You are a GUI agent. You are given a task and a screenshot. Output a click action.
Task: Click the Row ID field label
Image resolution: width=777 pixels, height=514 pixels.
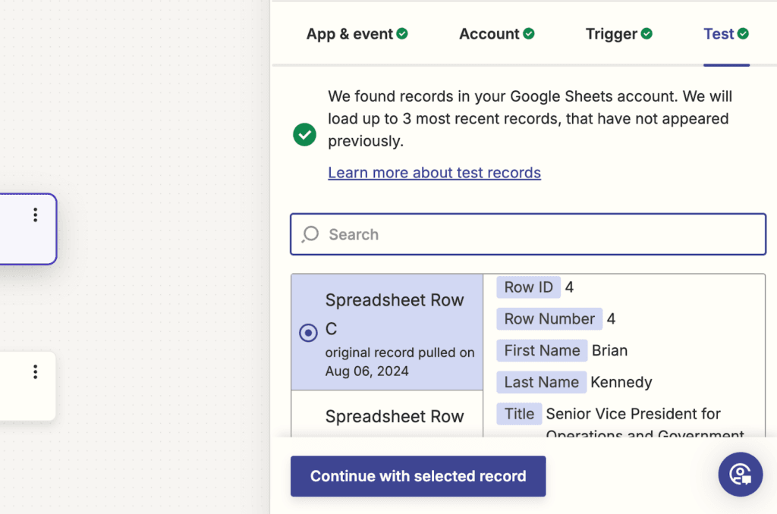click(x=528, y=287)
